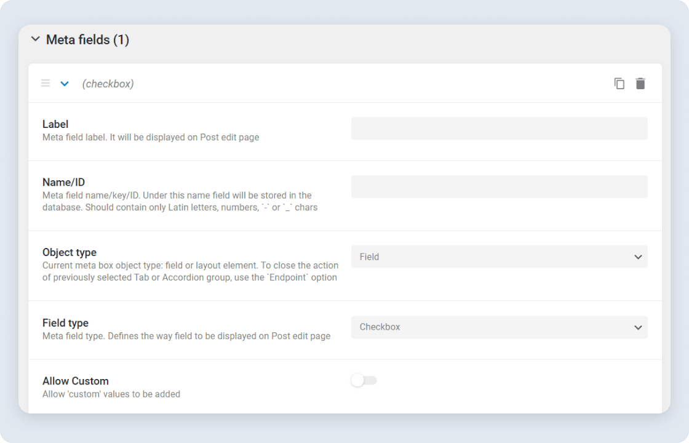Click the Object type heading
The image size is (689, 443).
(70, 253)
